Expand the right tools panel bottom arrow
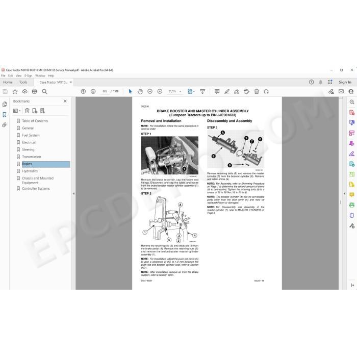357x357 pixels. coord(352,285)
